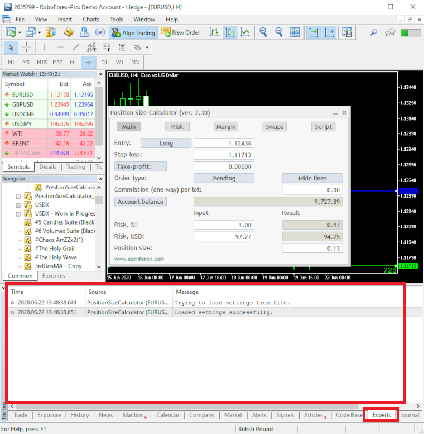The height and width of the screenshot is (434, 424).
Task: Switch to the Journal tab in Toolbox
Action: tap(409, 415)
